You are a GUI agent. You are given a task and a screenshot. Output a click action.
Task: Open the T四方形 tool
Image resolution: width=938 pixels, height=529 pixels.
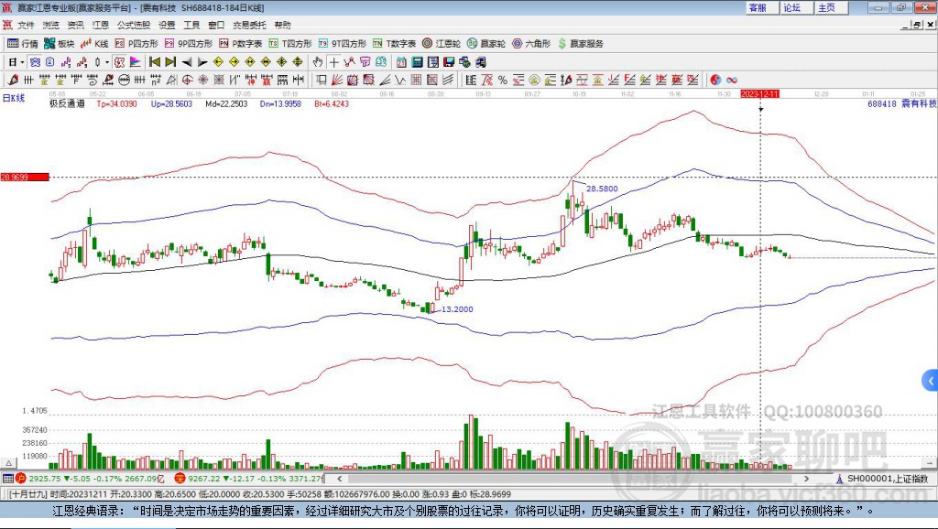[290, 44]
